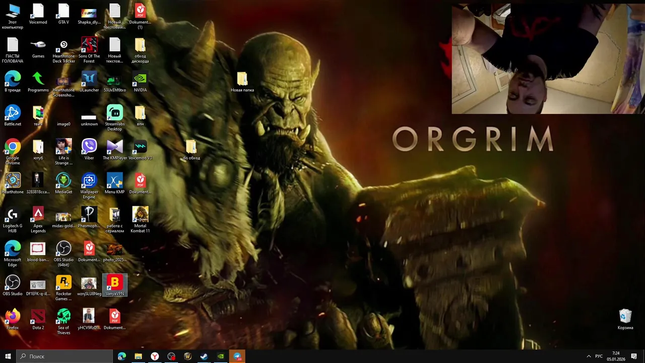This screenshot has height=363, width=645.
Task: Select the Apex Legends icon
Action: 38,220
